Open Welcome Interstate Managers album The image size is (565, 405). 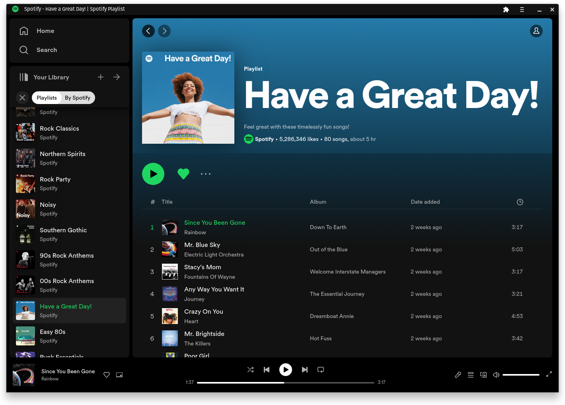click(348, 272)
